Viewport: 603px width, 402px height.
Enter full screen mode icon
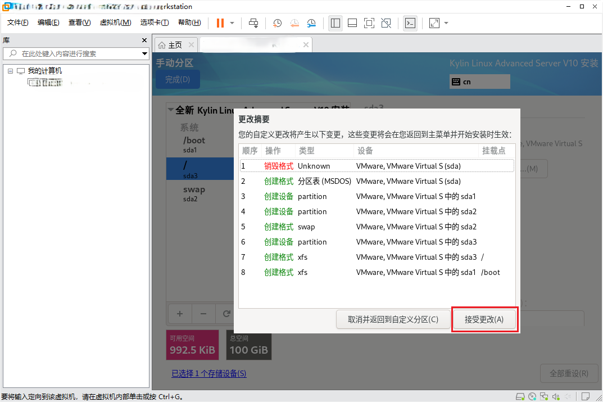[369, 23]
